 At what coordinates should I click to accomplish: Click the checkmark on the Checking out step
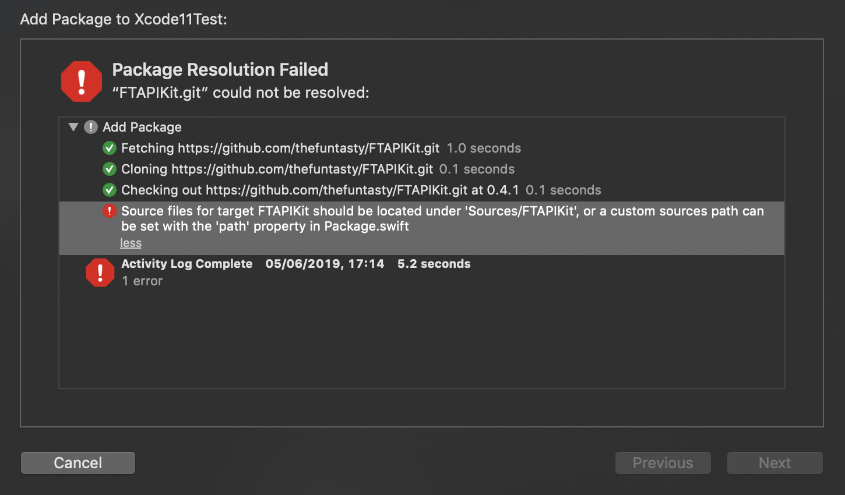coord(110,190)
